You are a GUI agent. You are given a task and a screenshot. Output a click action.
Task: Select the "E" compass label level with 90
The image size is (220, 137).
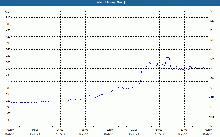211,107
